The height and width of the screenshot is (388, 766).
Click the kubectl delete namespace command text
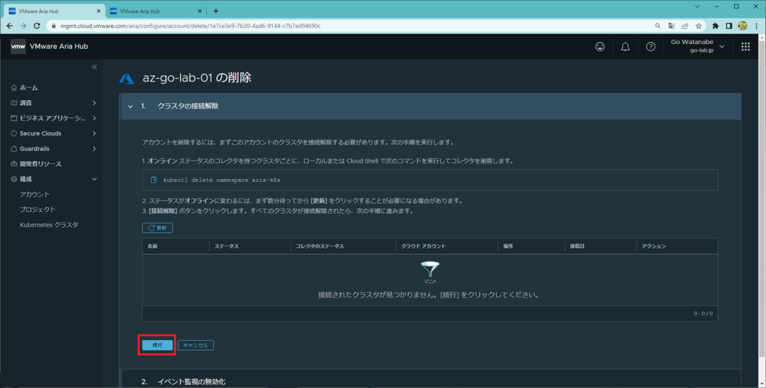coord(222,180)
